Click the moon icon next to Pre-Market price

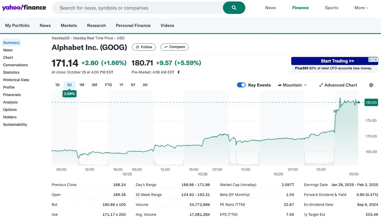coord(178,72)
